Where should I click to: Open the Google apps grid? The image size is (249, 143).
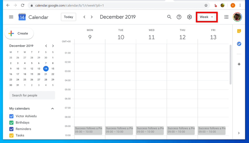(x=227, y=17)
